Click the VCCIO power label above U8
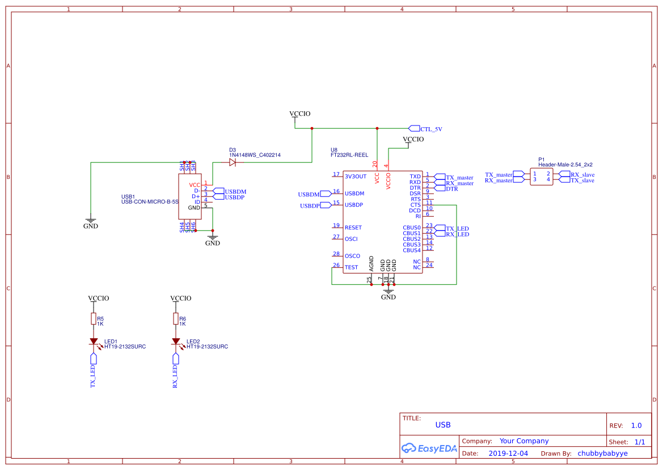The image size is (663, 470). (412, 139)
